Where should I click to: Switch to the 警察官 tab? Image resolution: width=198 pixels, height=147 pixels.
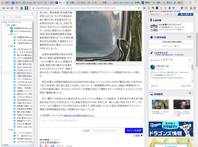(x=146, y=2)
